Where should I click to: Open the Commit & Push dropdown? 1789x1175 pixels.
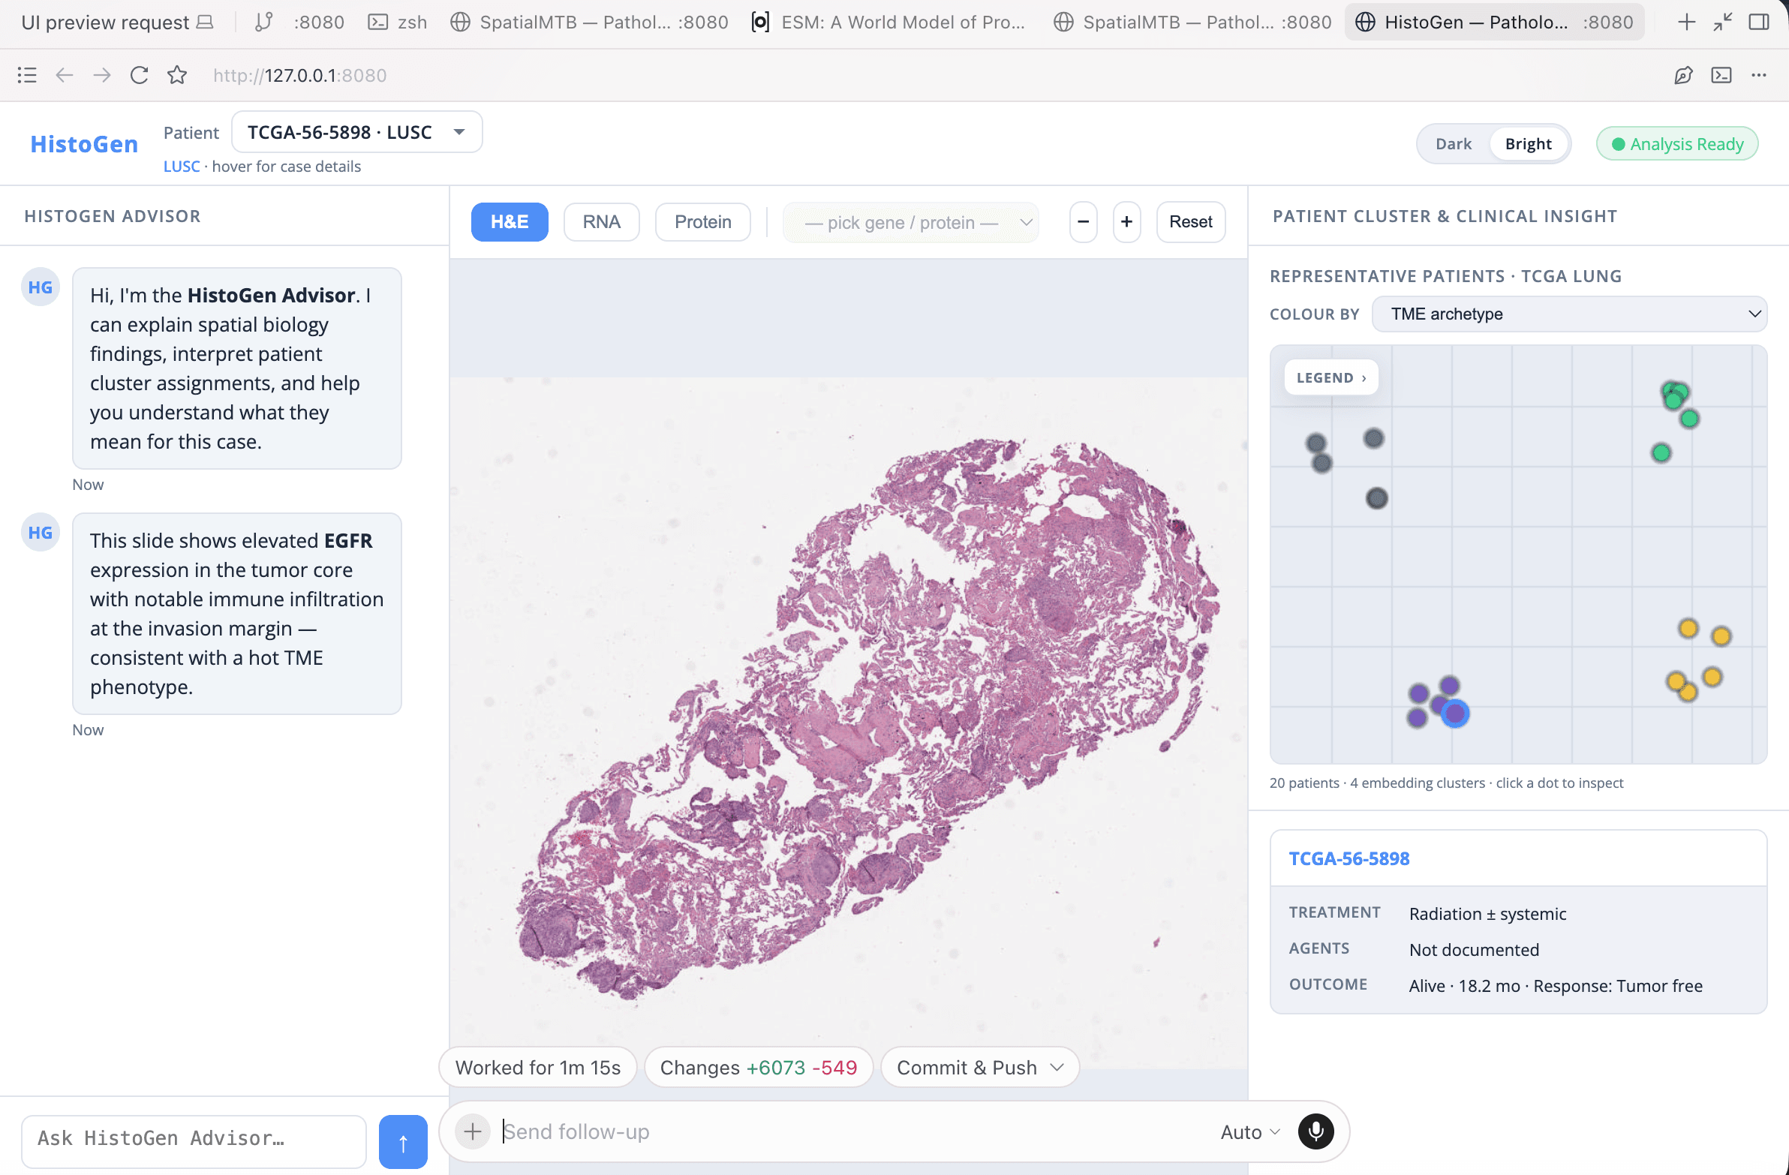pyautogui.click(x=979, y=1068)
